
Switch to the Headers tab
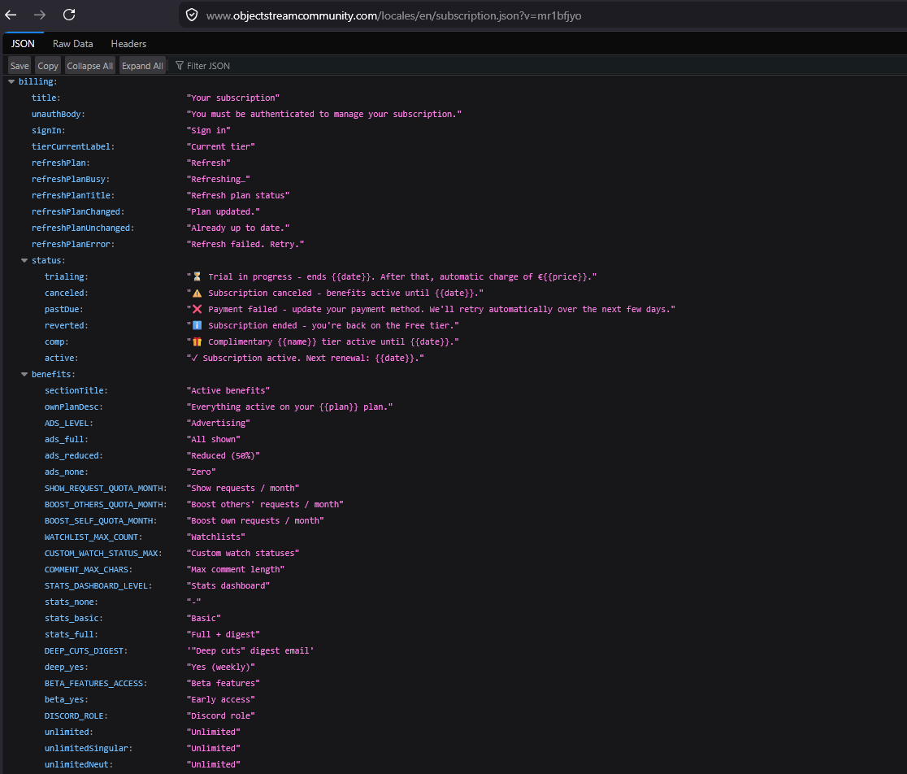pyautogui.click(x=128, y=44)
